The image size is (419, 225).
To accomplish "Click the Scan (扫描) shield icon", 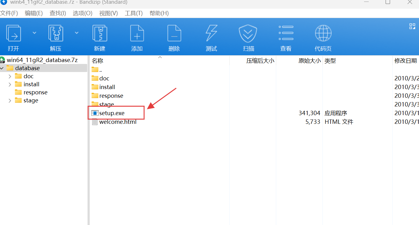I will [x=248, y=34].
